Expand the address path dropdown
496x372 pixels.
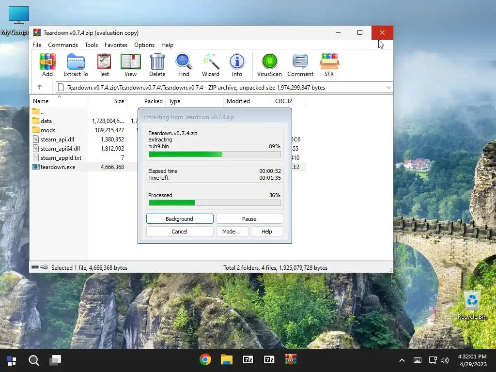[389, 88]
